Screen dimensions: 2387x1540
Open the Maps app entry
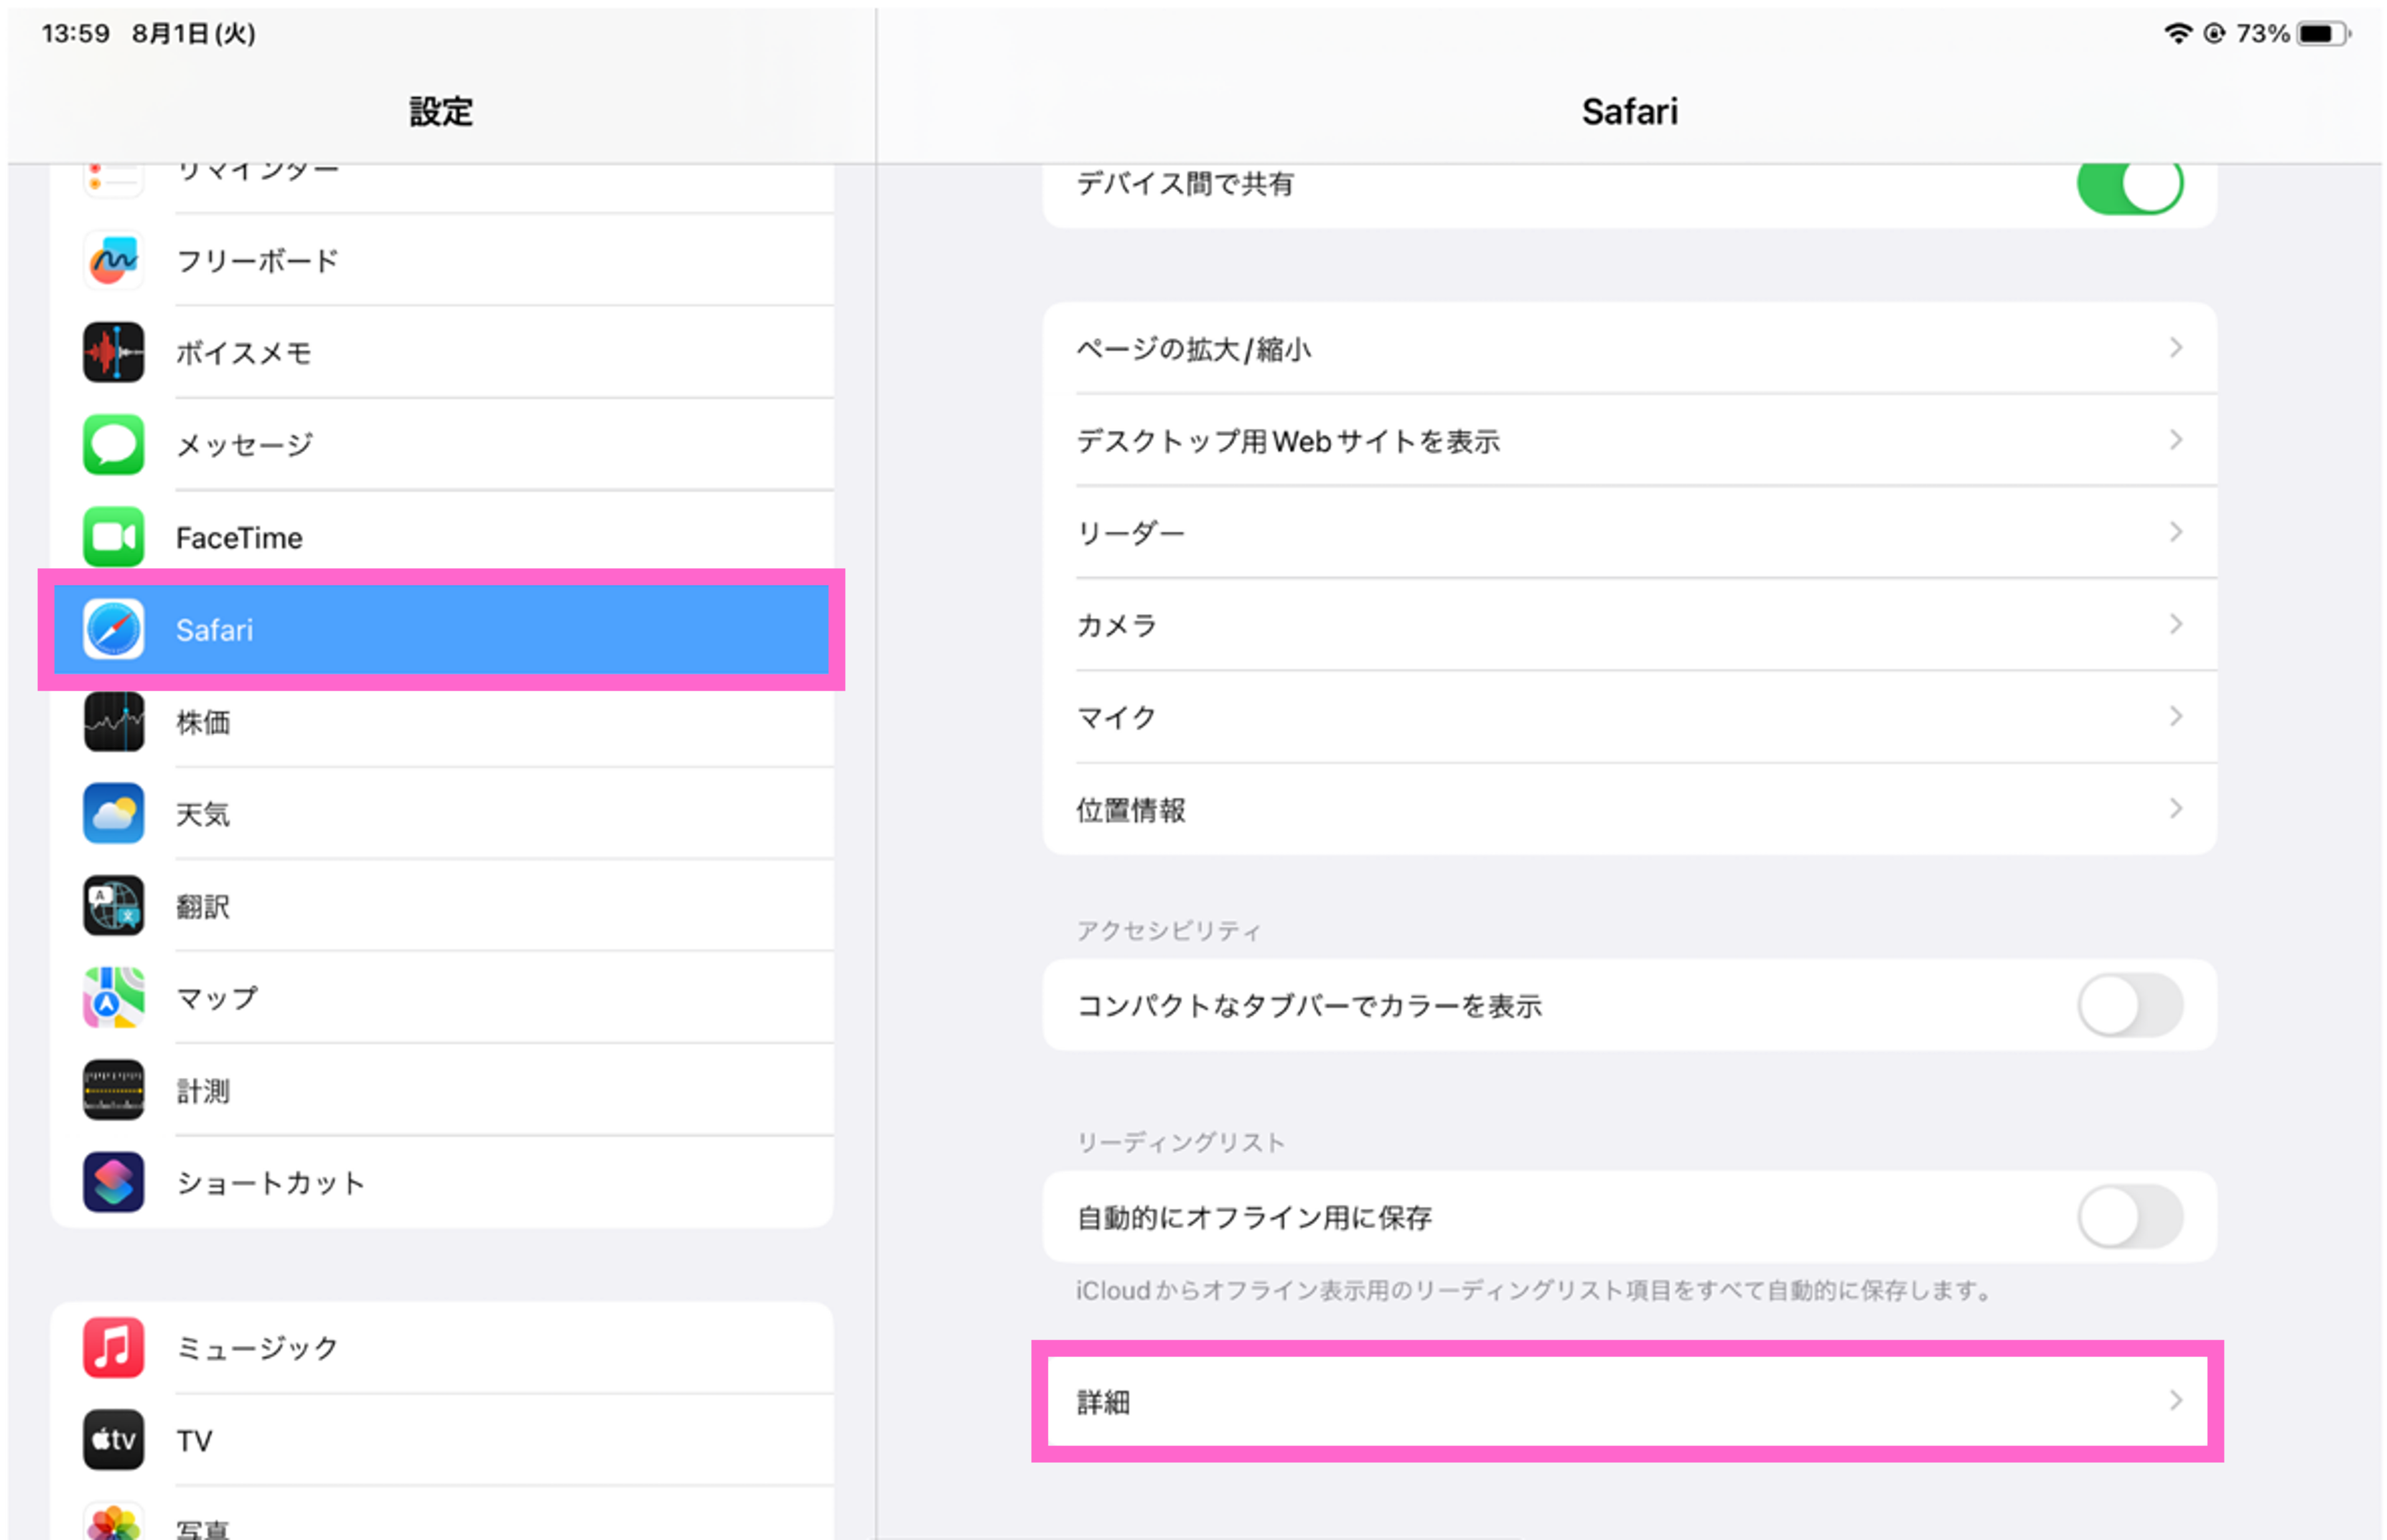coord(440,998)
